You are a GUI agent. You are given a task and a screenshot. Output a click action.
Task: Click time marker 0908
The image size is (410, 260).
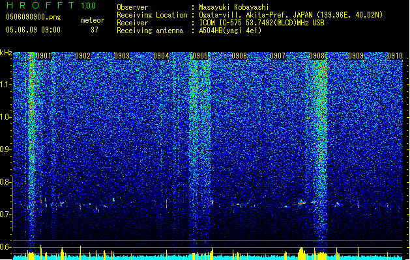point(317,56)
